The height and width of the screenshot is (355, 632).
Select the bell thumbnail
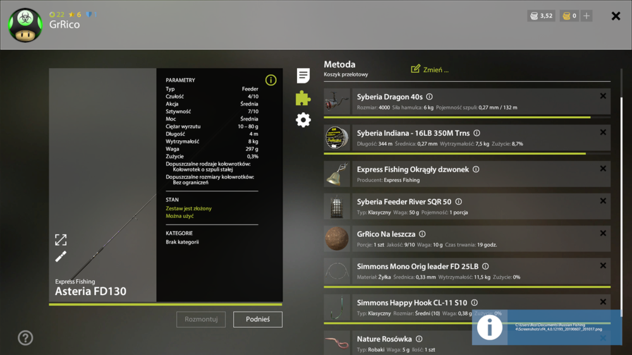pos(337,174)
